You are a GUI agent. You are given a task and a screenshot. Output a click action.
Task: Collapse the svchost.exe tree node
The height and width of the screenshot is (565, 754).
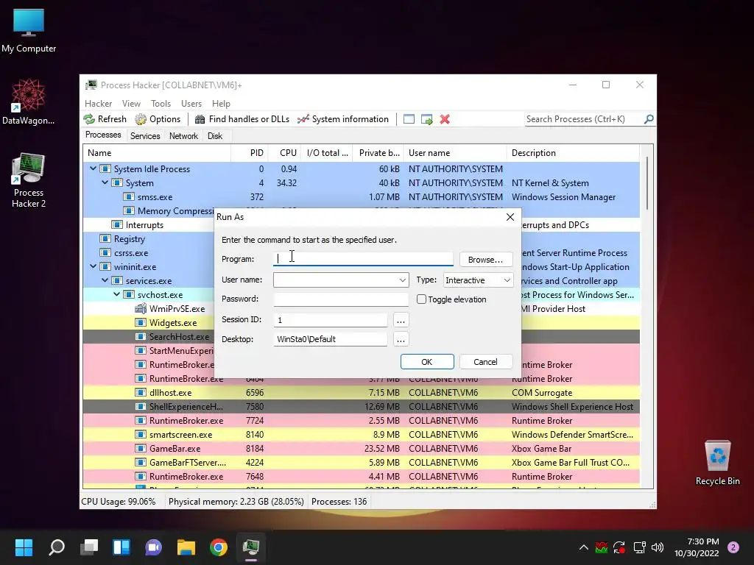click(x=116, y=294)
